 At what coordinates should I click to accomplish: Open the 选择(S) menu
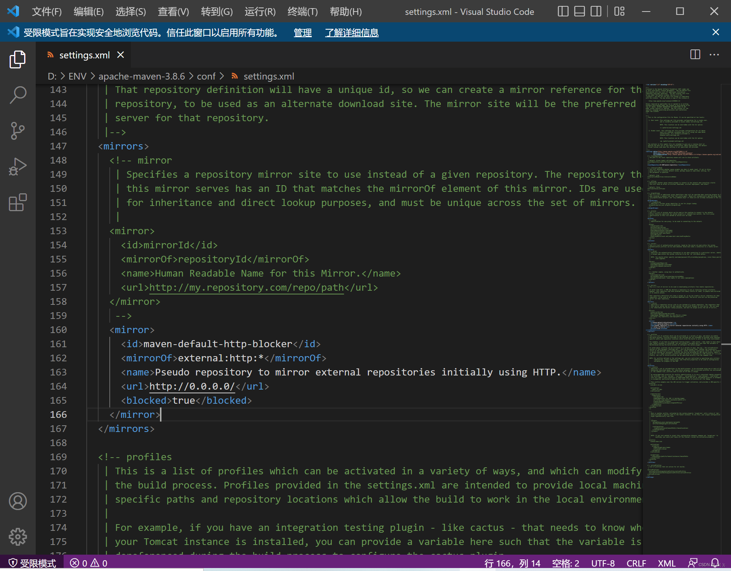pyautogui.click(x=131, y=12)
